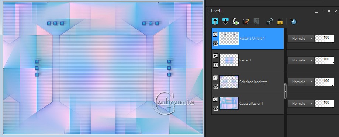
Task: Click the move layer down icon
Action: pyautogui.click(x=225, y=21)
